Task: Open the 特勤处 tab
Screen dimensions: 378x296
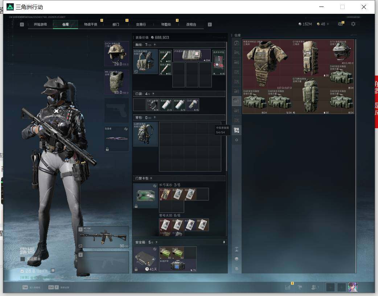Action: click(x=166, y=24)
